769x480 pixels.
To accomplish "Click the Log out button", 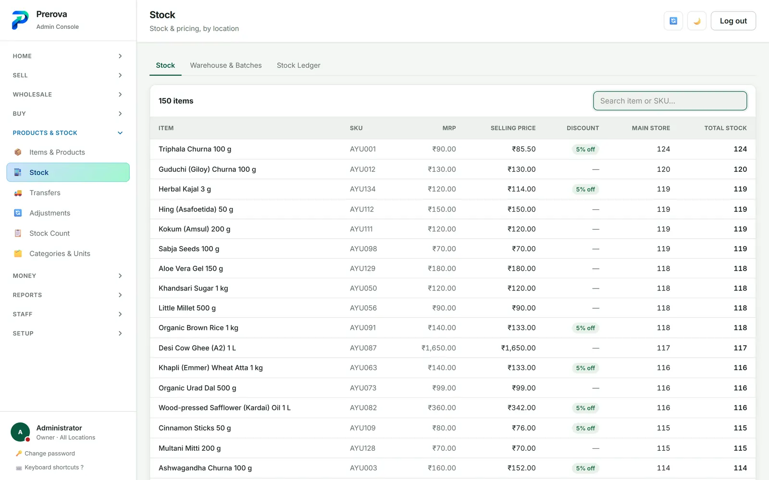I will click(733, 21).
